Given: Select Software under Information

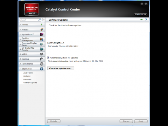Looking at the screenshot, I should [x=27, y=76].
